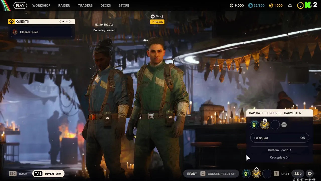Click green skull avatar in squad panel

254,125
